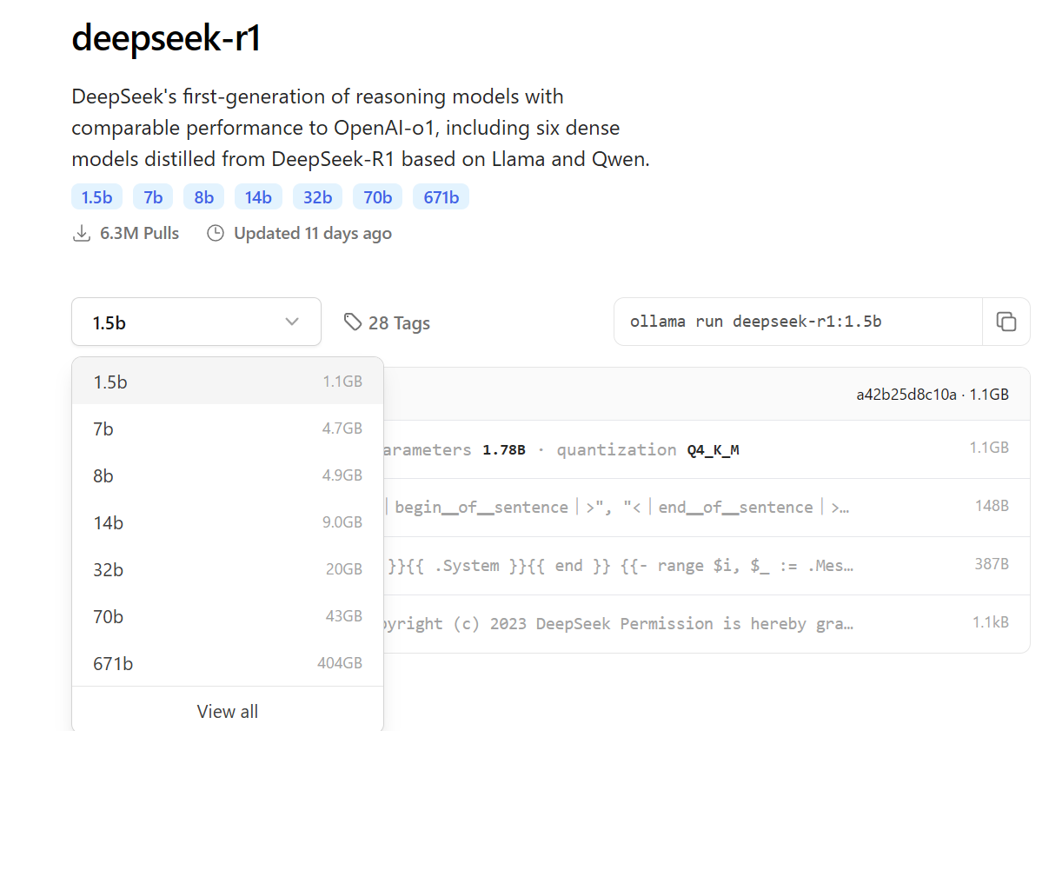
Task: Click the 148B file size value
Action: tap(992, 506)
